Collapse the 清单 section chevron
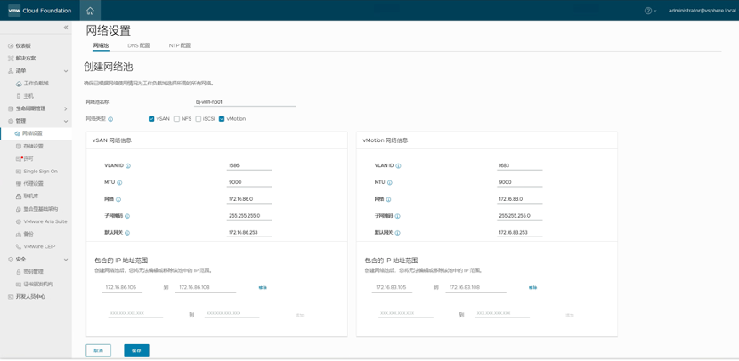 pos(66,71)
